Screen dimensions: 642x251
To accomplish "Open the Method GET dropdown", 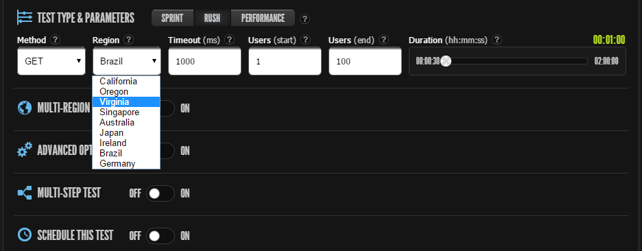I will click(51, 61).
